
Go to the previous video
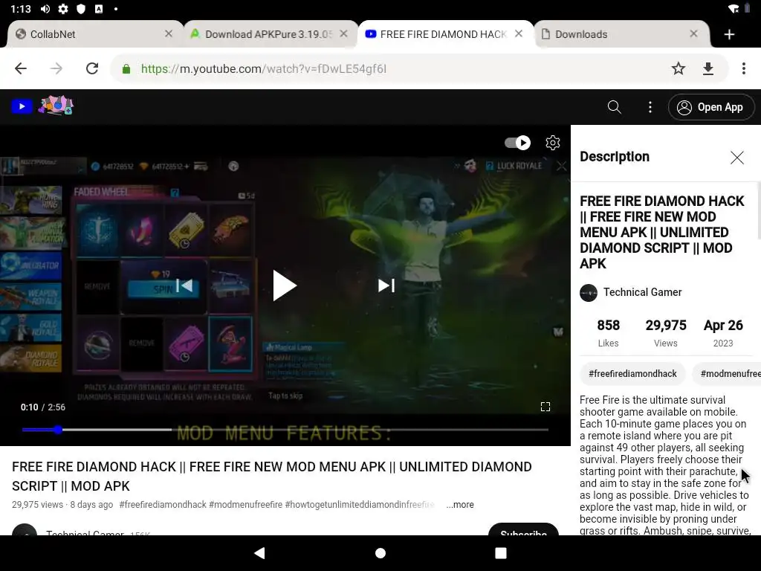click(184, 285)
